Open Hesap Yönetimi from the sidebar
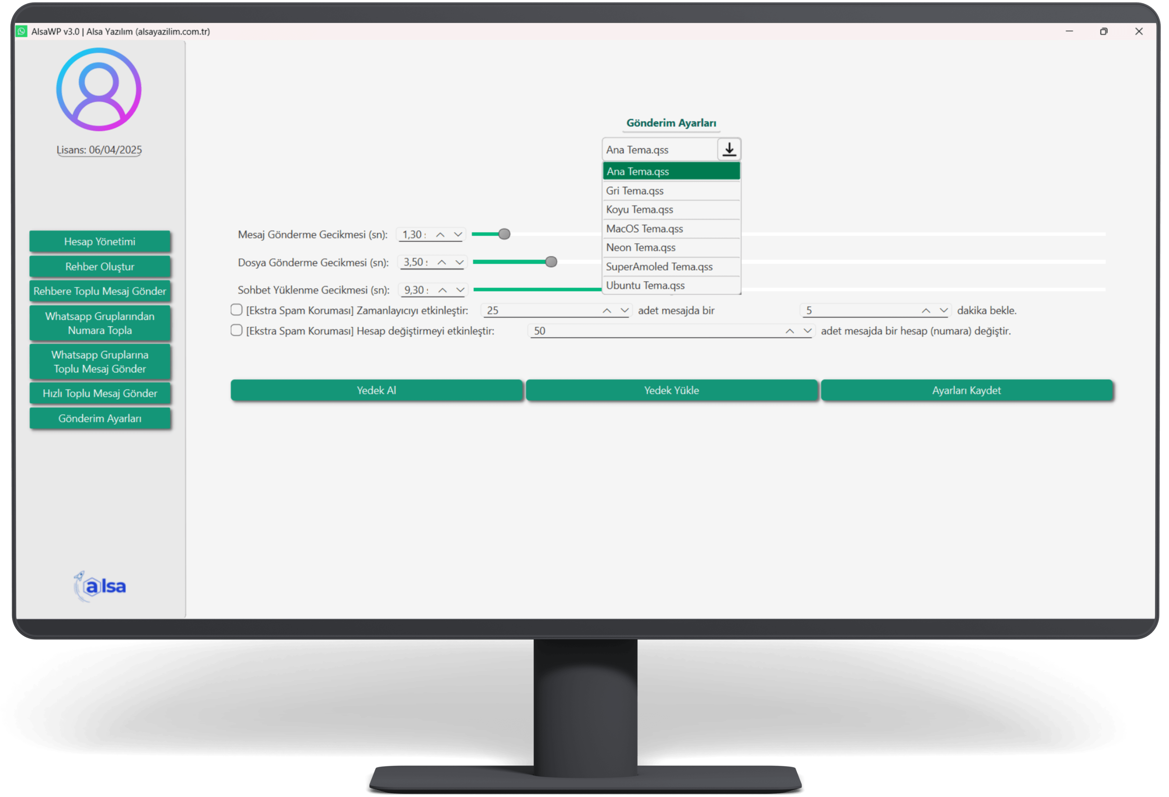Image resolution: width=1169 pixels, height=797 pixels. click(x=100, y=242)
